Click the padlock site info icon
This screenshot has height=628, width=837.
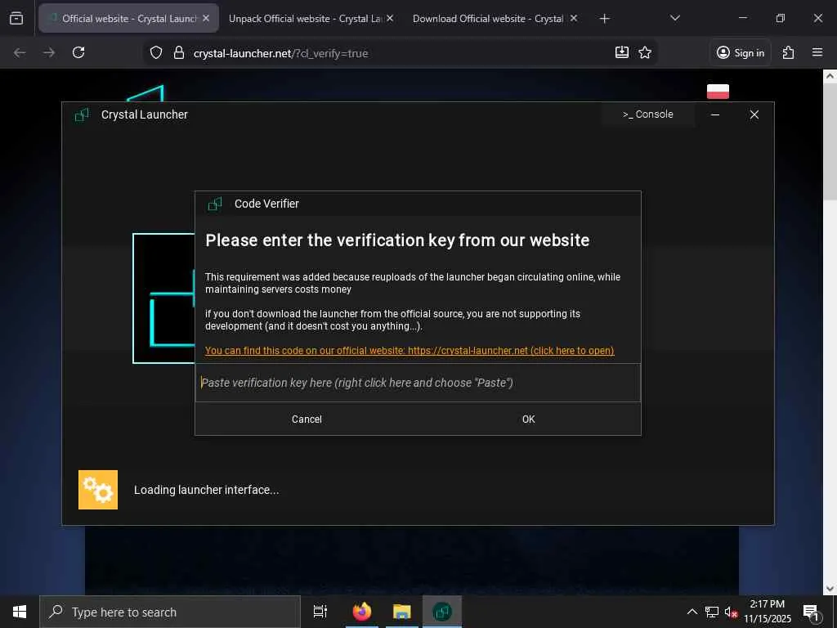pyautogui.click(x=179, y=53)
